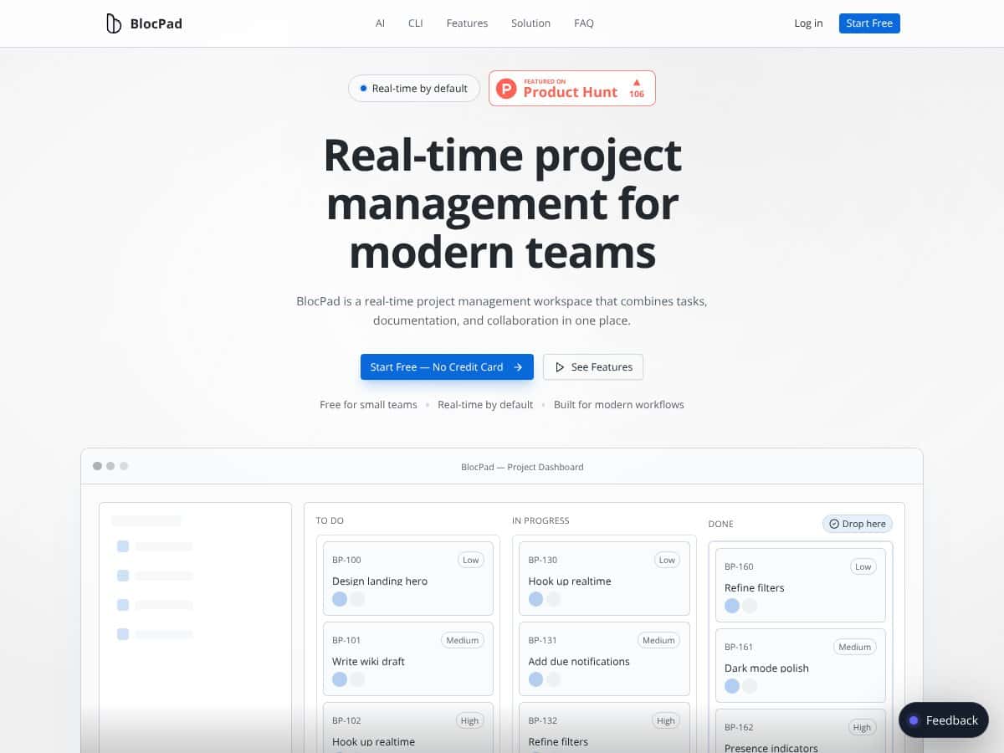
Task: Click blue avatar on Add due notifications card
Action: [535, 679]
